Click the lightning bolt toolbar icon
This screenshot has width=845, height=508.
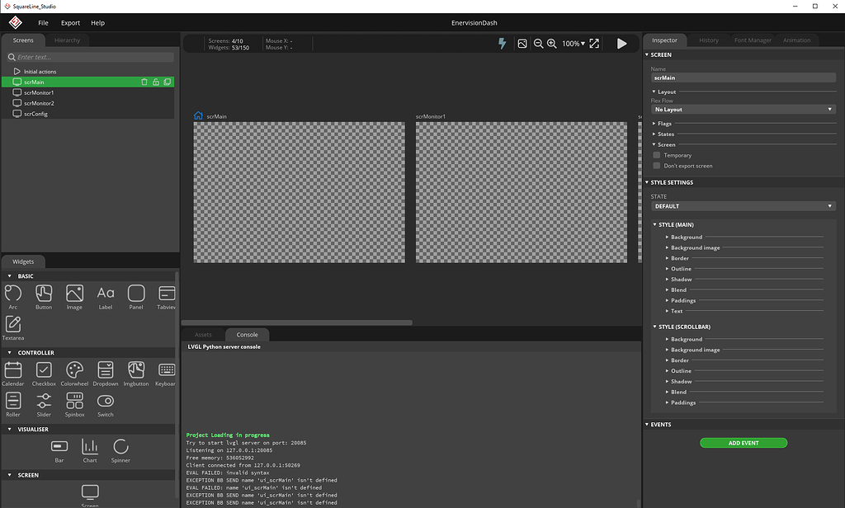click(x=502, y=44)
